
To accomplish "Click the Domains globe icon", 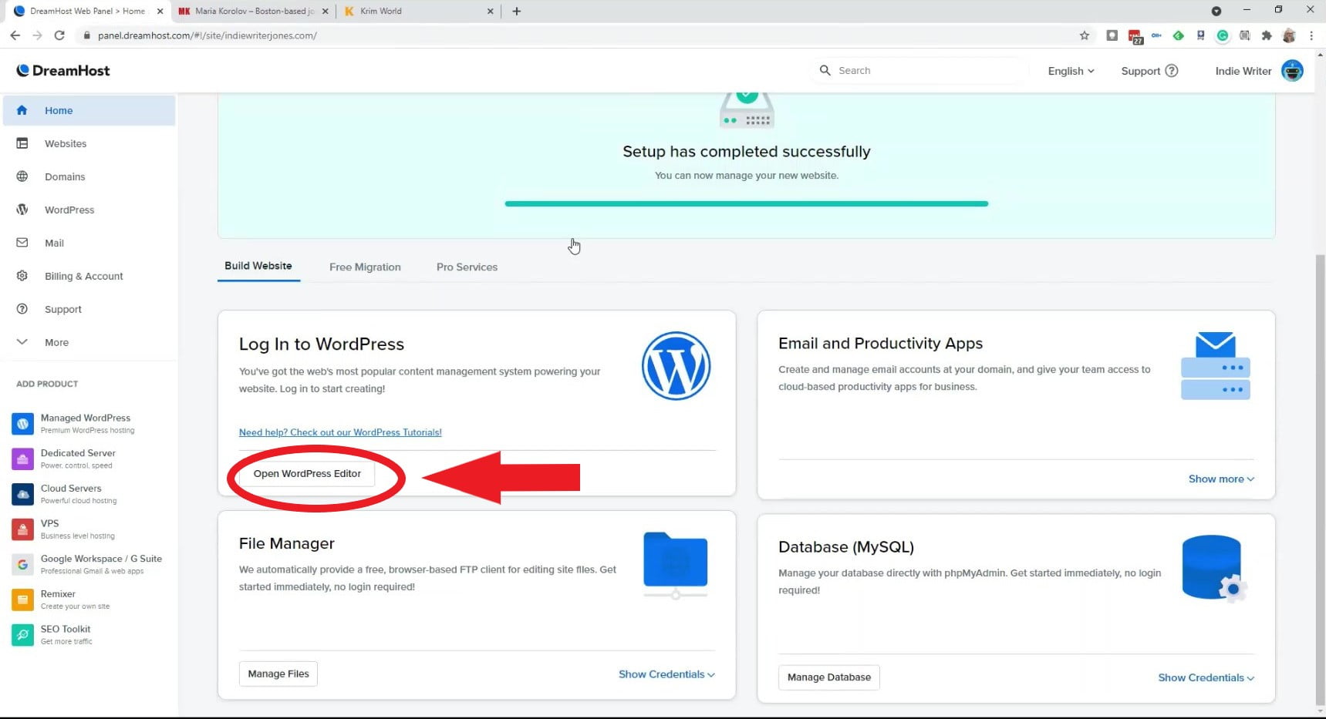I will click(x=22, y=176).
